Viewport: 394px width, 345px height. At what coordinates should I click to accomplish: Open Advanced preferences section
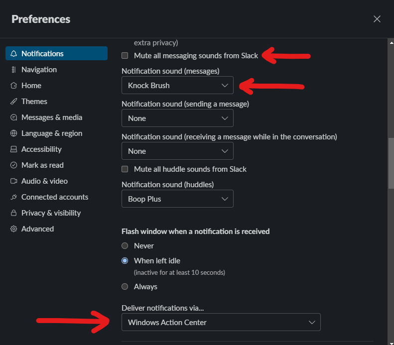[x=57, y=229]
